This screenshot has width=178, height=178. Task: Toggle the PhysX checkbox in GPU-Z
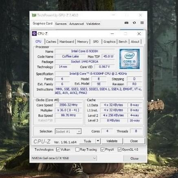coord(102,149)
